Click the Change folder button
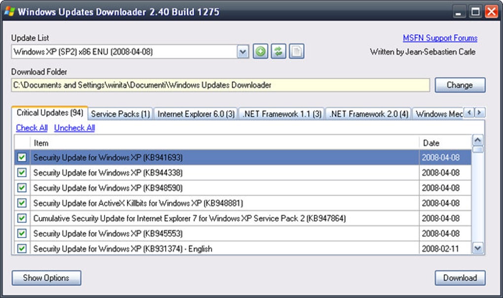 point(460,85)
